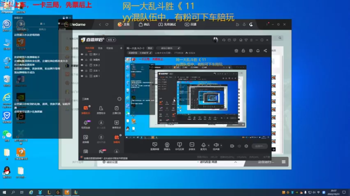Toggle the lock on 文本 2 layer
Image resolution: width=350 pixels, height=196 pixels.
pos(86,65)
